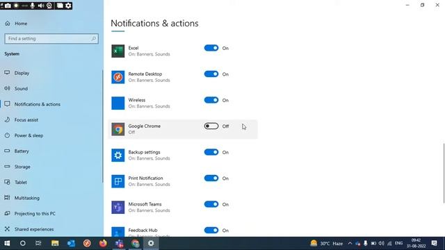The image size is (445, 250).
Task: Click the ENG language indicator
Action: click(398, 243)
